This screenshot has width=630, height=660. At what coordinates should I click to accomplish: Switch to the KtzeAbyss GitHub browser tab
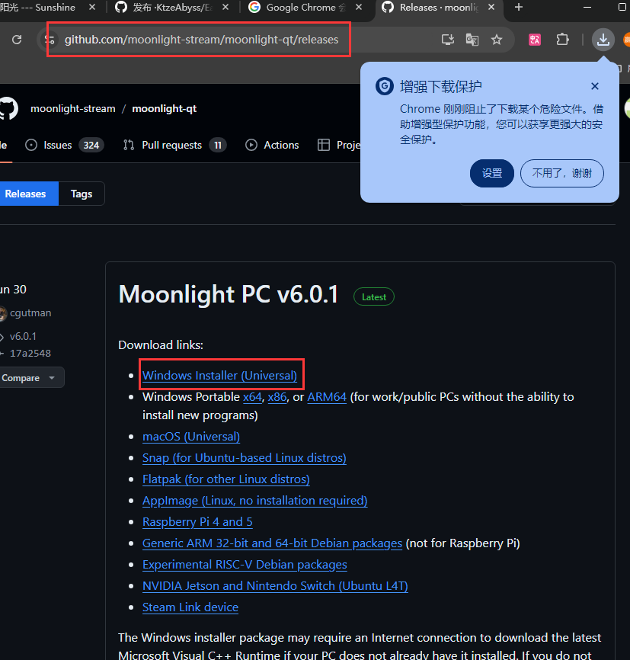(168, 8)
